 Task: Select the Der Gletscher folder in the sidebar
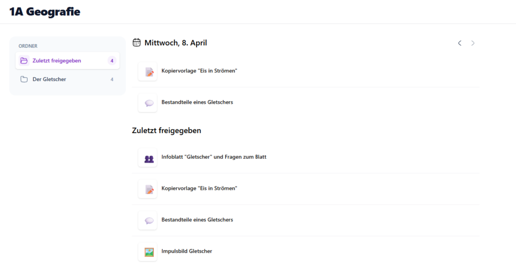[x=49, y=79]
